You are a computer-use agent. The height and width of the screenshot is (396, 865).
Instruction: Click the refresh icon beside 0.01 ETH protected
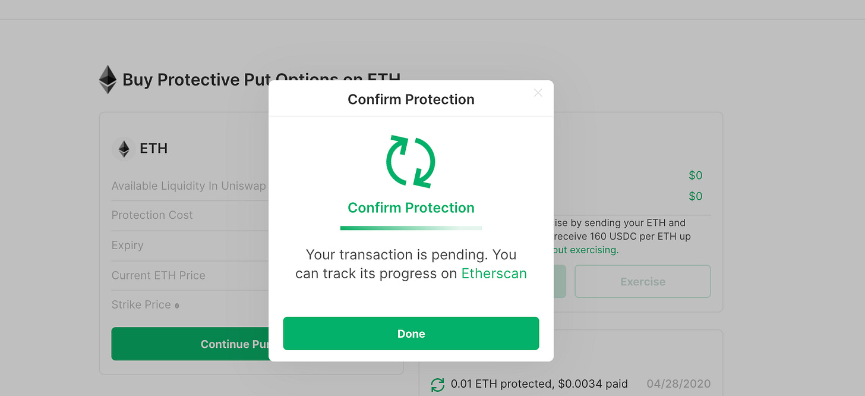[437, 384]
